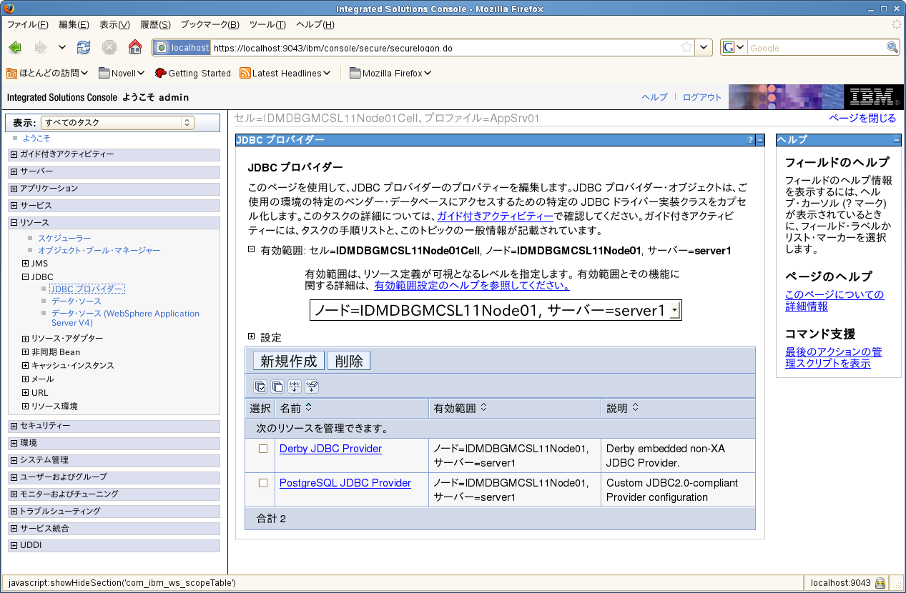906x593 pixels.
Task: Open the ツール menu
Action: tap(267, 24)
